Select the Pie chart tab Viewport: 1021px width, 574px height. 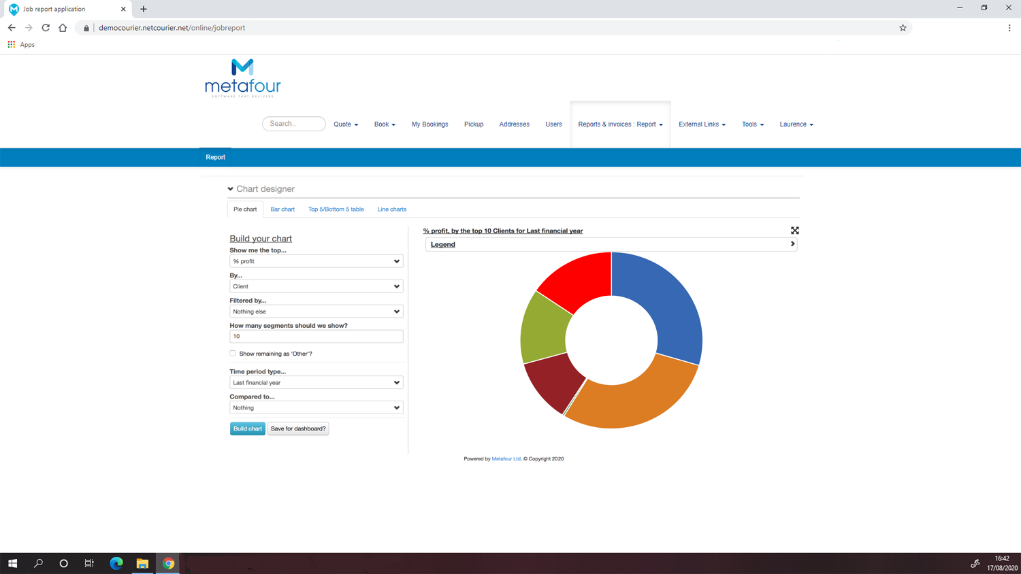tap(245, 209)
